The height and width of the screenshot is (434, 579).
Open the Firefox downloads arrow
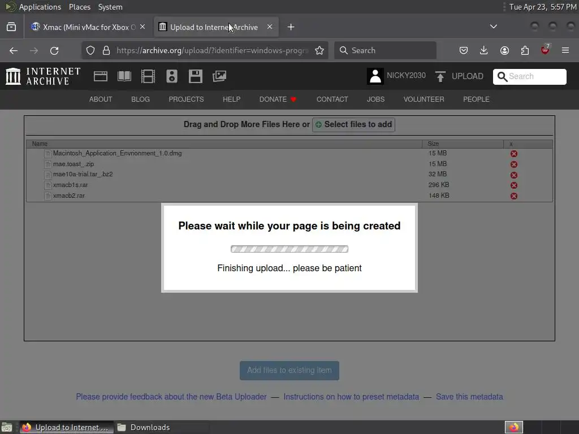pos(484,50)
